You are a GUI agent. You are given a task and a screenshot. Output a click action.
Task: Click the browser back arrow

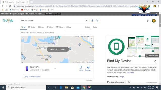tap(3, 6)
